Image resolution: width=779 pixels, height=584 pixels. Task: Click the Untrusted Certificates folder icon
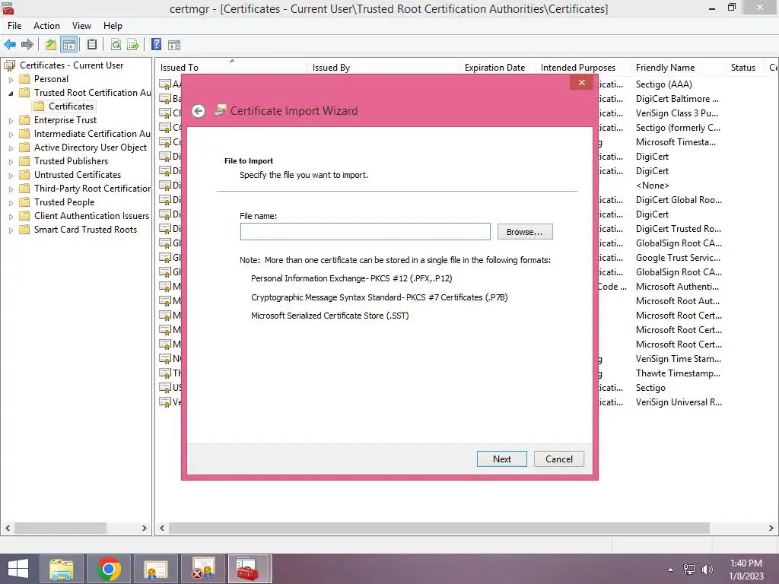point(24,175)
